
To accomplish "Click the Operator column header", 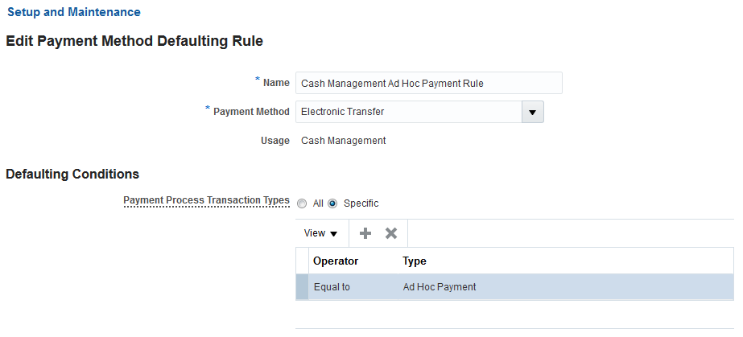I will 336,261.
